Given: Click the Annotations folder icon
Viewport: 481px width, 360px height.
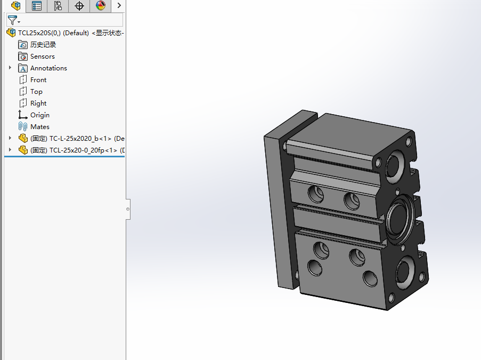Looking at the screenshot, I should point(23,68).
